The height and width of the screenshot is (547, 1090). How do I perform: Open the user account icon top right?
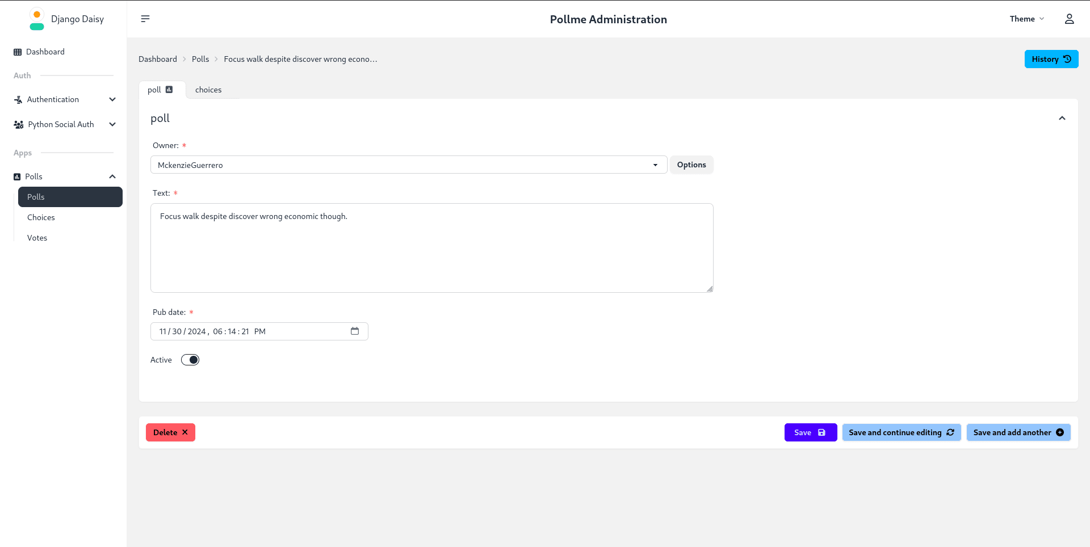1070,19
